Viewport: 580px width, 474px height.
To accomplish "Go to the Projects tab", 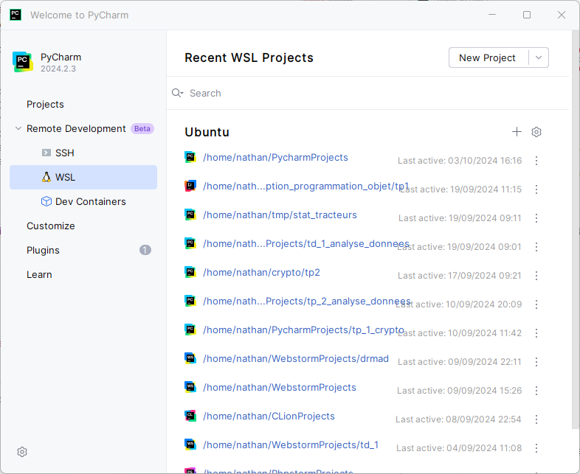I will (45, 104).
